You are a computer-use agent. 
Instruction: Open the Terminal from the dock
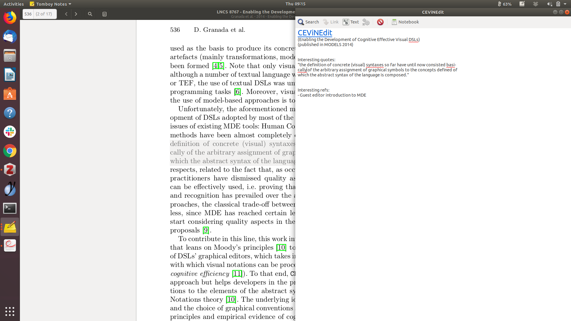tap(10, 208)
